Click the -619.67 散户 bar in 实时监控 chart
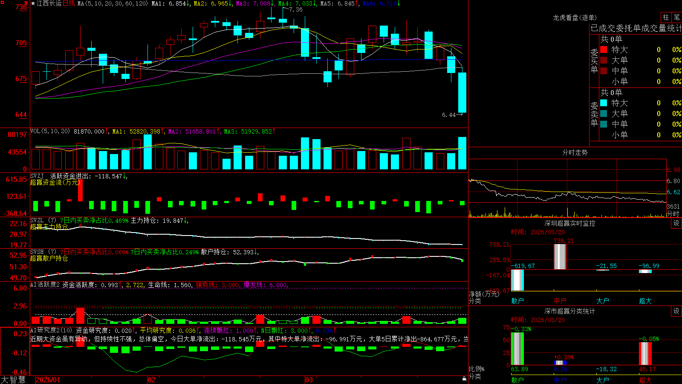Image resolution: width=682 pixels, height=384 pixels. pos(517,280)
